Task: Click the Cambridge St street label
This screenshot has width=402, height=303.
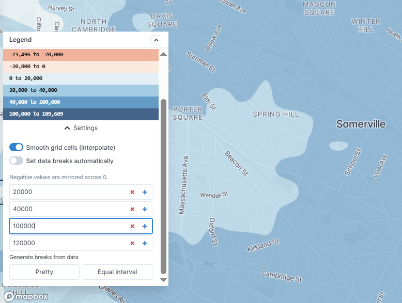Action: click(282, 276)
